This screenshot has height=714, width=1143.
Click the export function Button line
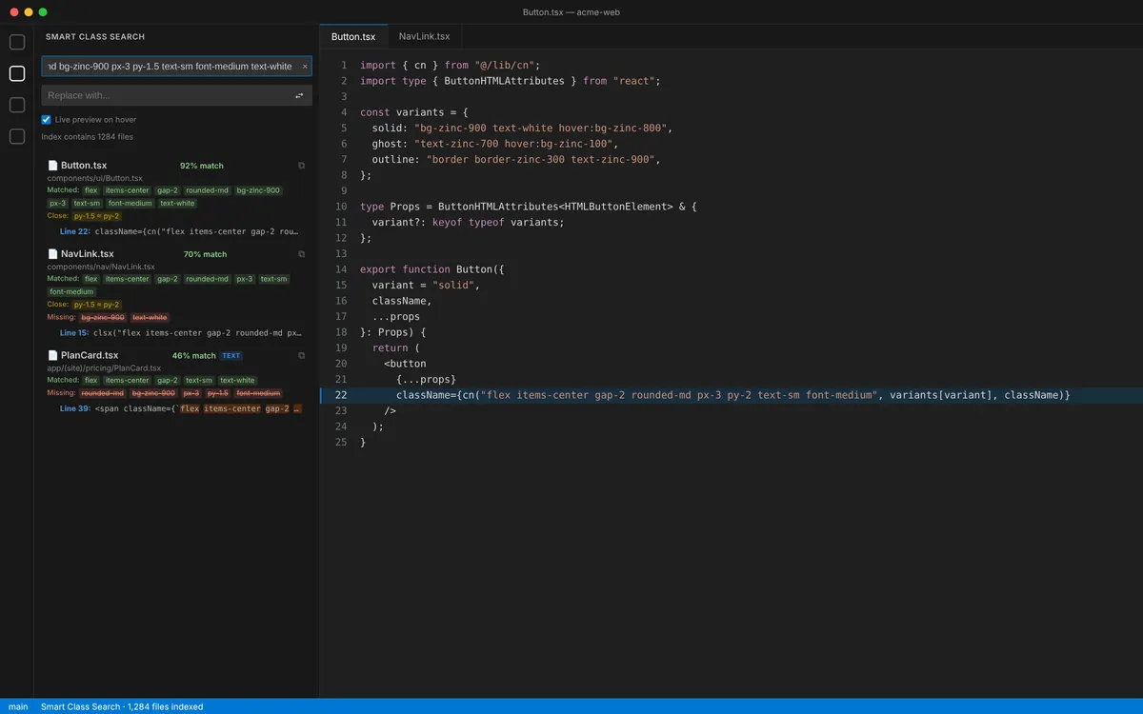[x=432, y=269]
